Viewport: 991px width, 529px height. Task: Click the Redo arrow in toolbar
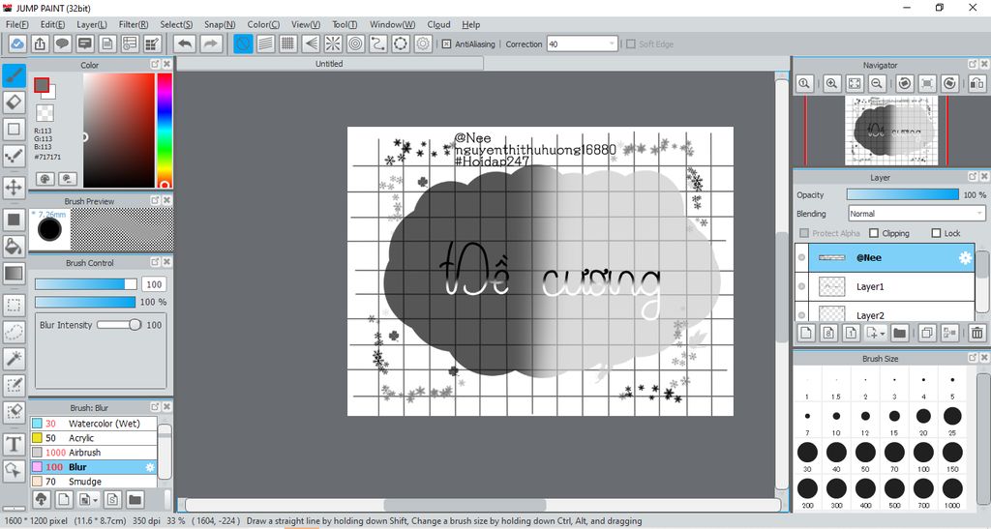pos(211,44)
